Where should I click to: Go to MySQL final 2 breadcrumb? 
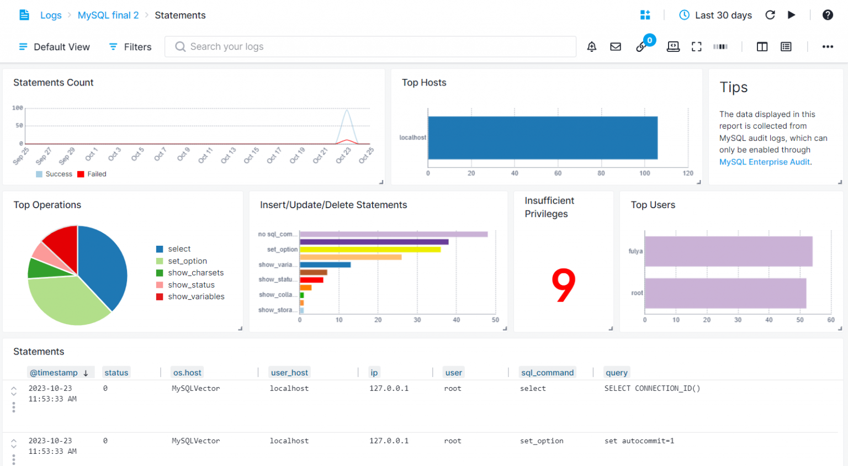(108, 15)
